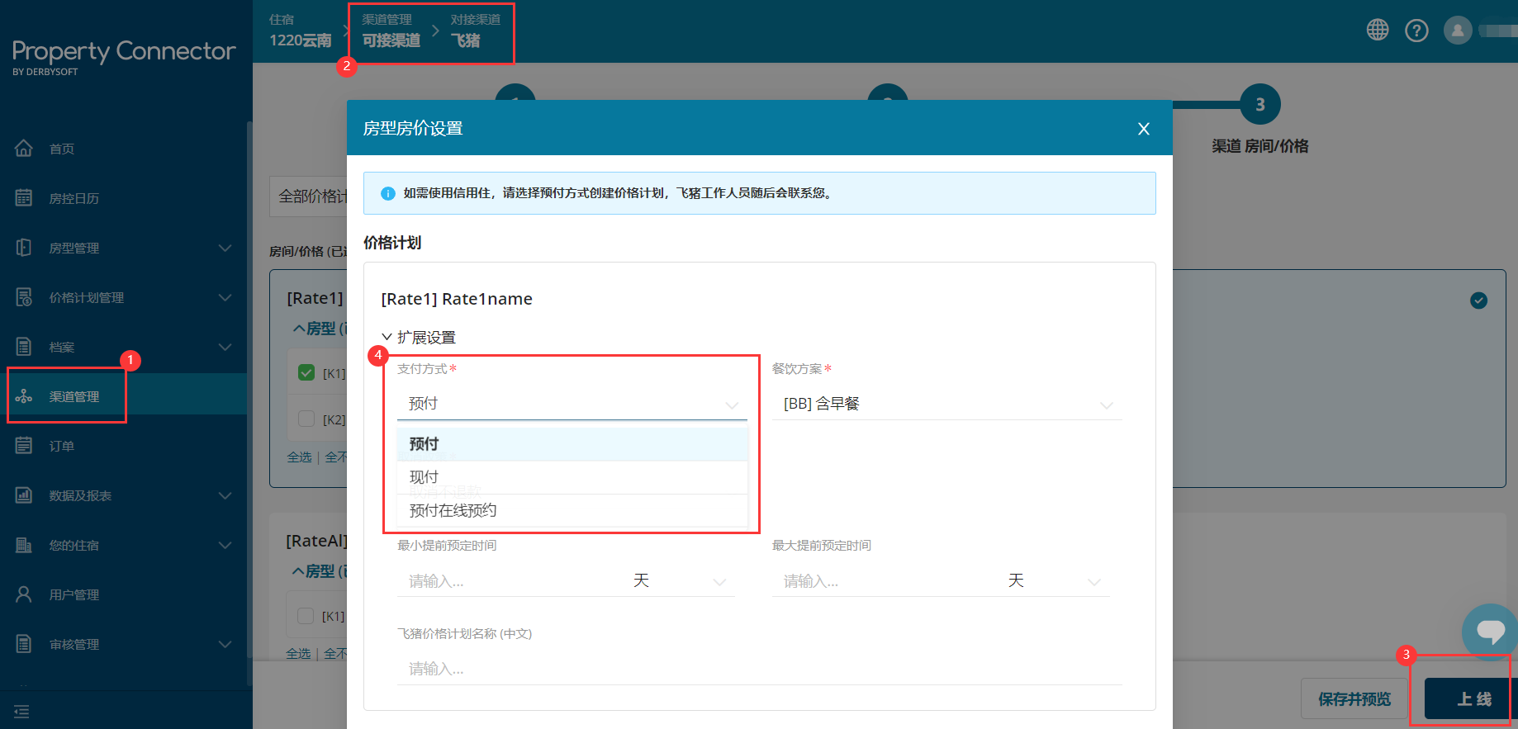
Task: Click the 房型管理 door icon
Action: pyautogui.click(x=24, y=248)
